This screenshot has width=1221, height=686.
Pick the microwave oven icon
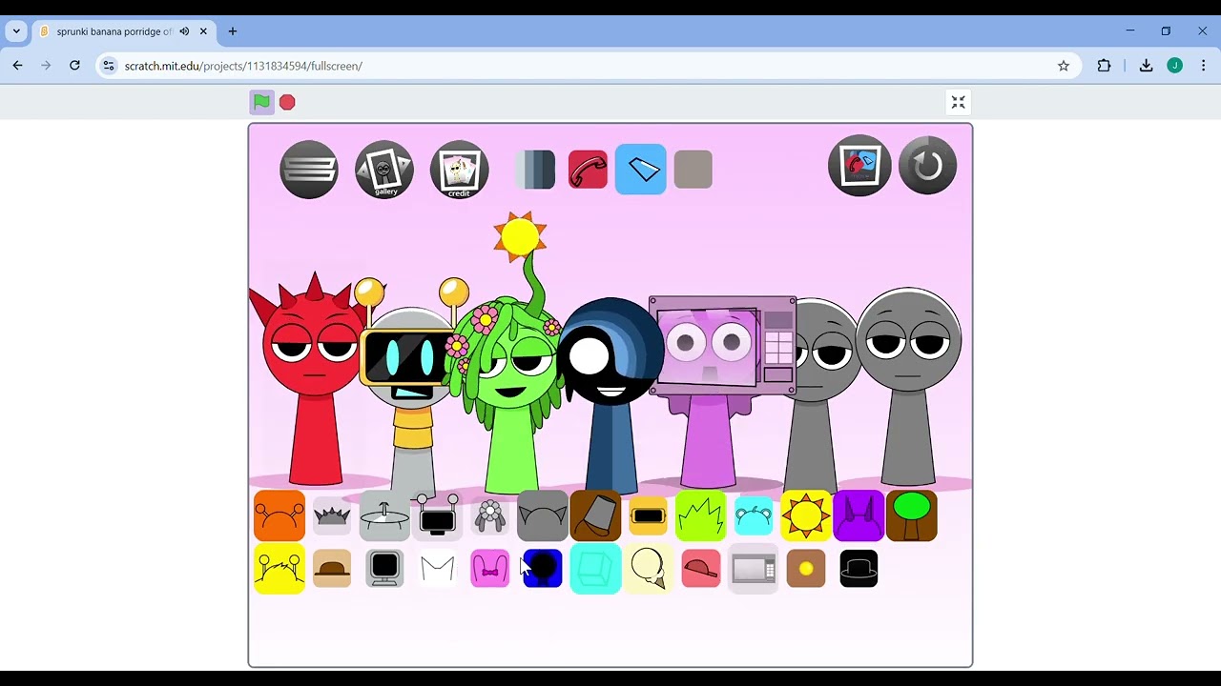point(754,569)
